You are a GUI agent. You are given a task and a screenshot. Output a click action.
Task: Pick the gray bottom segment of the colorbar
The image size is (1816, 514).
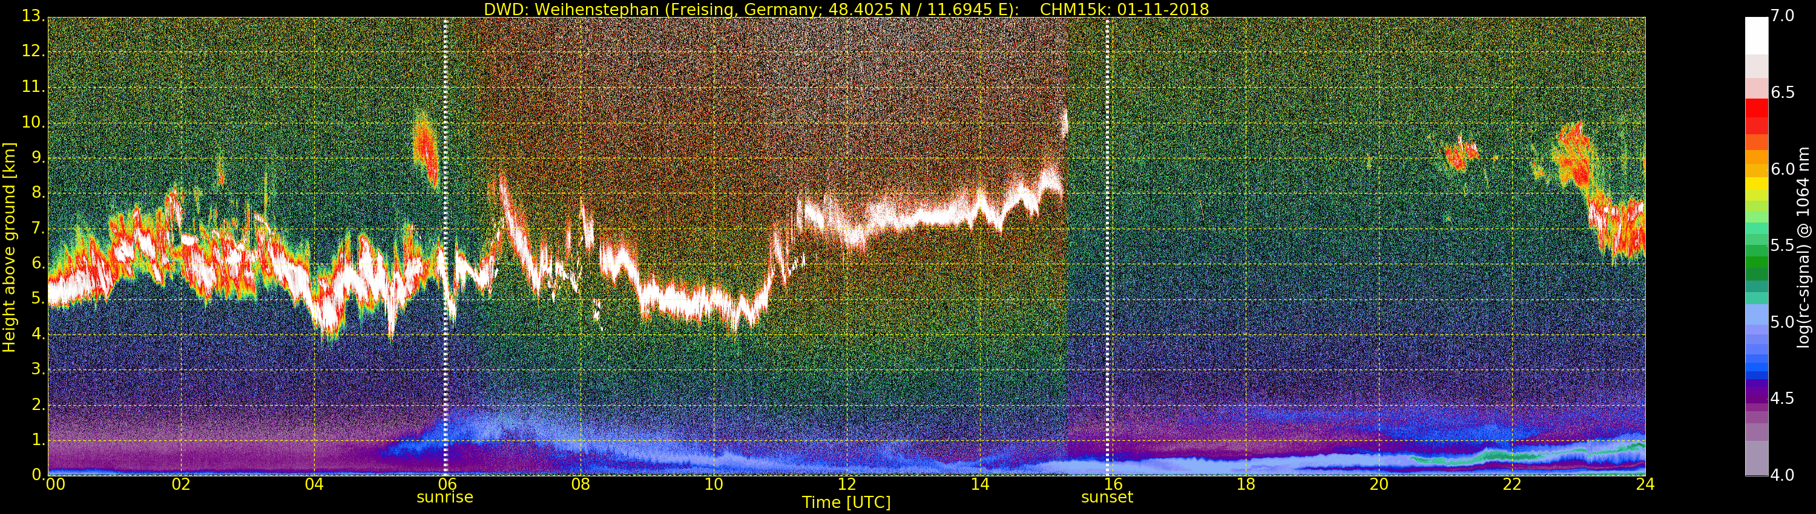tap(1756, 458)
